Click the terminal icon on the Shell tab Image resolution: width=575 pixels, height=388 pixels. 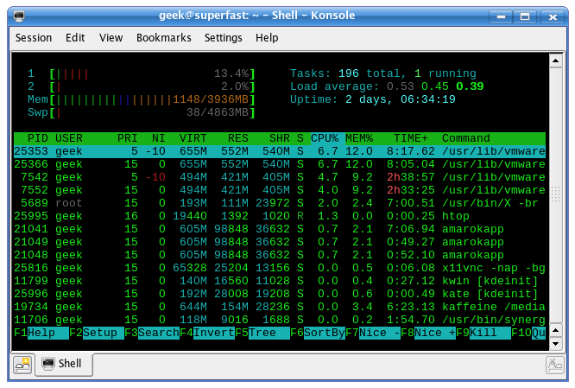coord(48,364)
